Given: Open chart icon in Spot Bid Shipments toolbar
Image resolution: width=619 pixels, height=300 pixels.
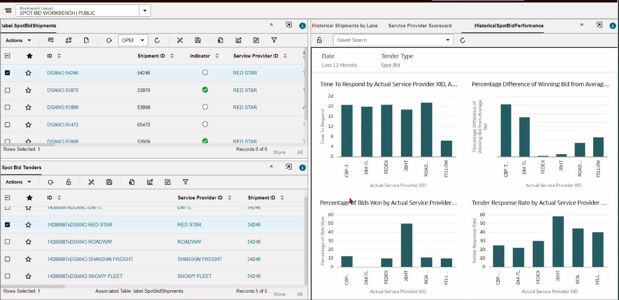Looking at the screenshot, I should [239, 40].
